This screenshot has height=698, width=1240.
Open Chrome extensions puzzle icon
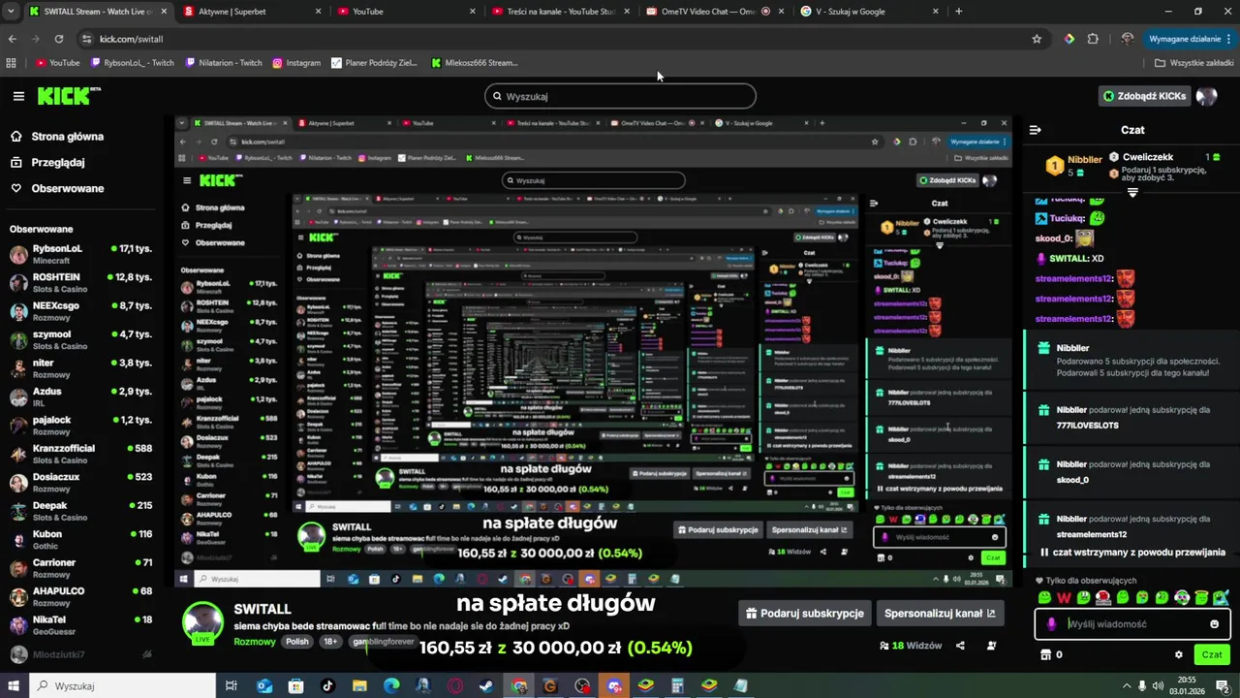point(1093,39)
